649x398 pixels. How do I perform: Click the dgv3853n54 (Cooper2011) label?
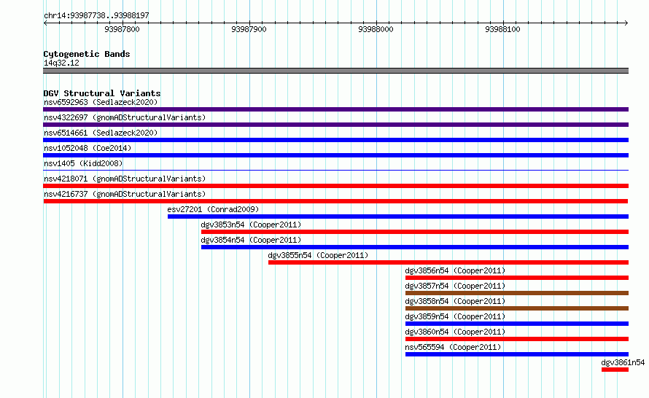click(x=251, y=225)
